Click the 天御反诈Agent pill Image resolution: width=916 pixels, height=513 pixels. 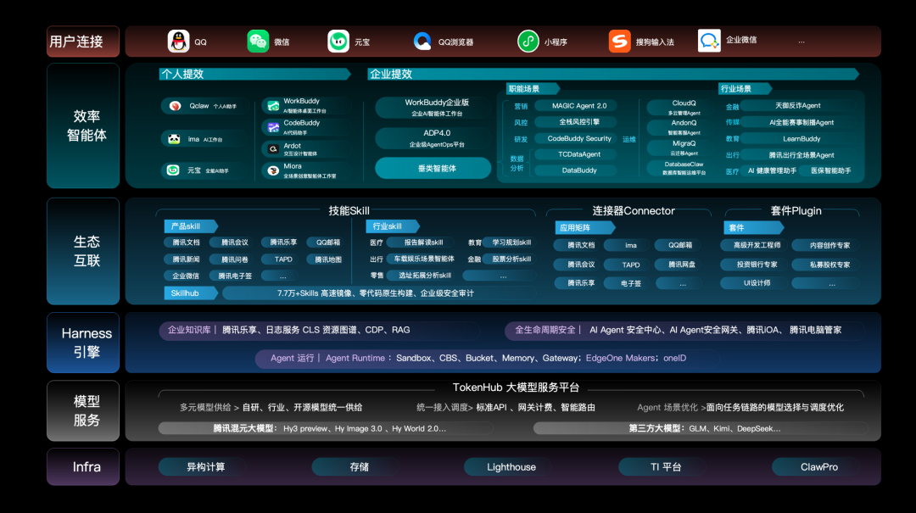point(798,106)
